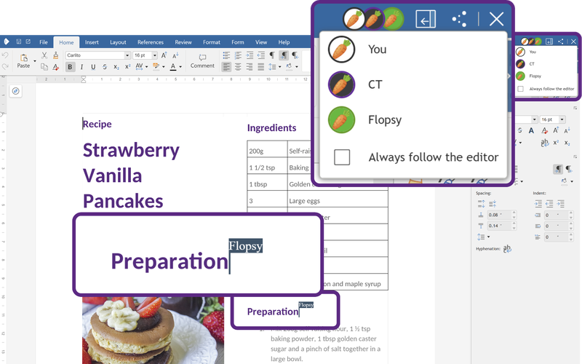Click the highlighting color swatch button
This screenshot has height=364, width=582.
click(x=156, y=66)
